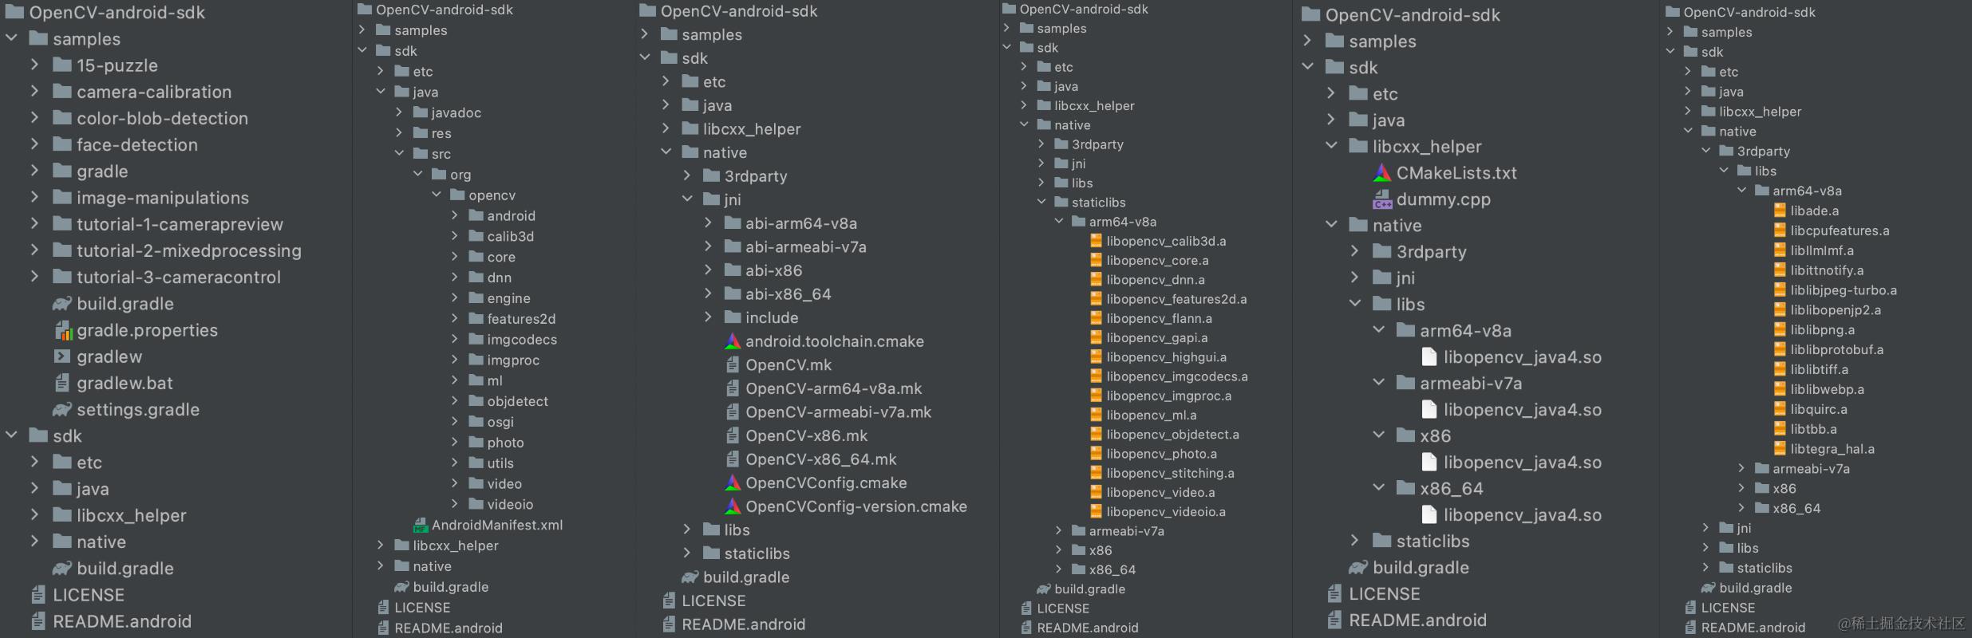Select the abi-x86_64 folder name
Screen dimensions: 1972x638
point(788,294)
